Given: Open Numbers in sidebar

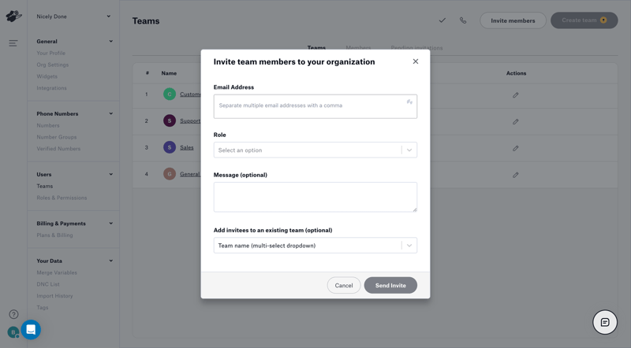Looking at the screenshot, I should (48, 125).
